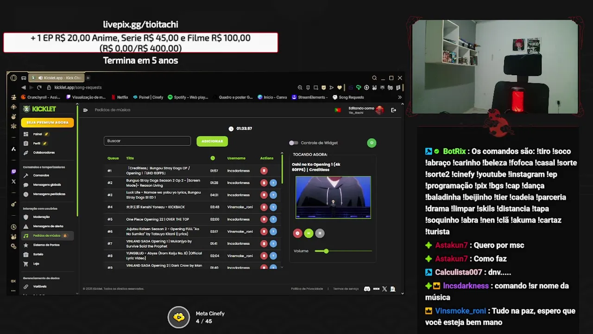
Task: Open Mensagens de alerta in sidebar
Action: 48,226
